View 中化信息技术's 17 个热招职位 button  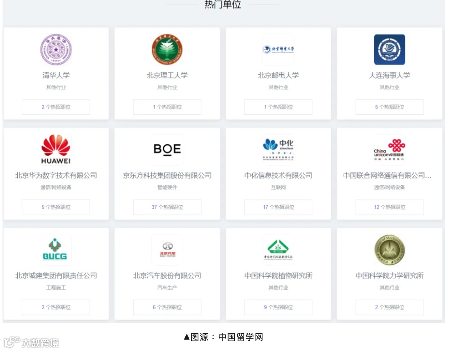[x=278, y=207]
